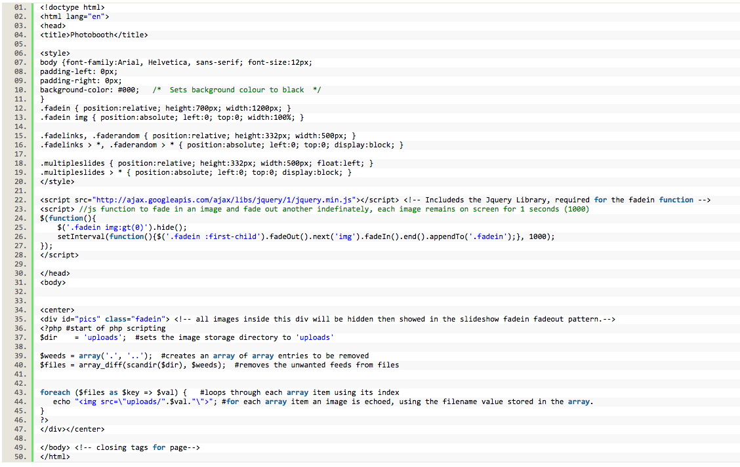Click the Photobooth title text

tap(96, 35)
